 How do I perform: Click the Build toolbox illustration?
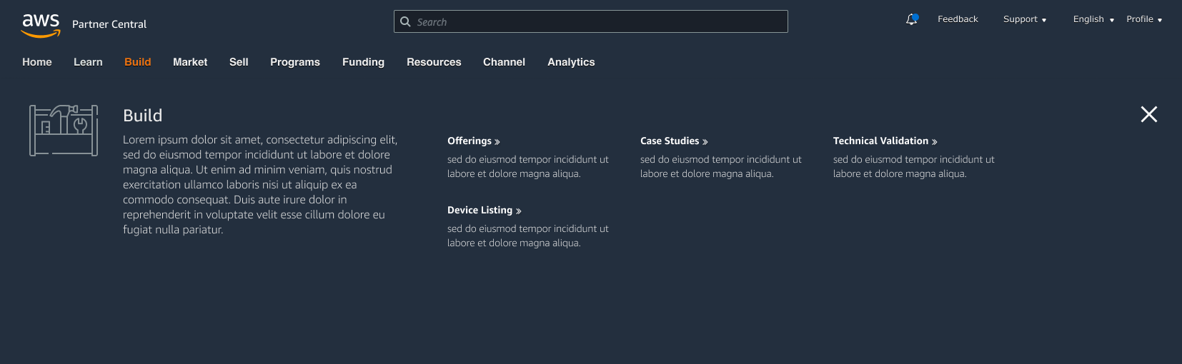tap(64, 130)
